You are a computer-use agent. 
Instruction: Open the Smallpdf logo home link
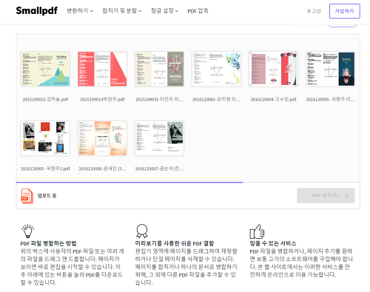(x=37, y=11)
